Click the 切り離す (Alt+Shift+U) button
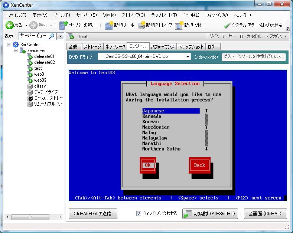293x233 pixels. [210, 214]
